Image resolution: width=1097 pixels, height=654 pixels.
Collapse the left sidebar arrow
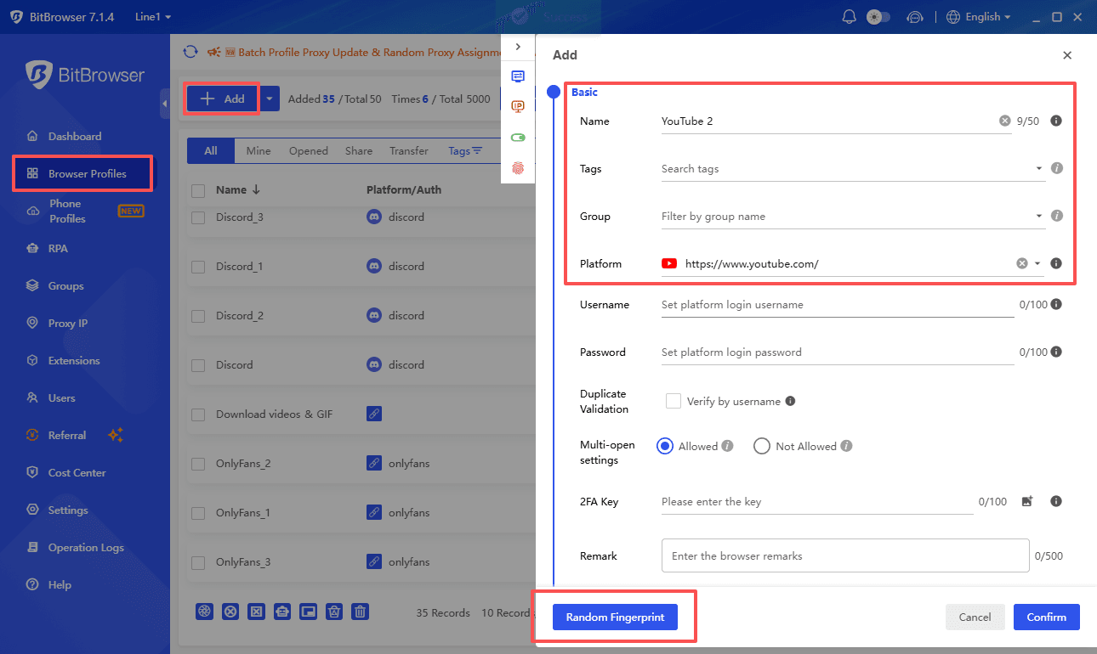[164, 103]
